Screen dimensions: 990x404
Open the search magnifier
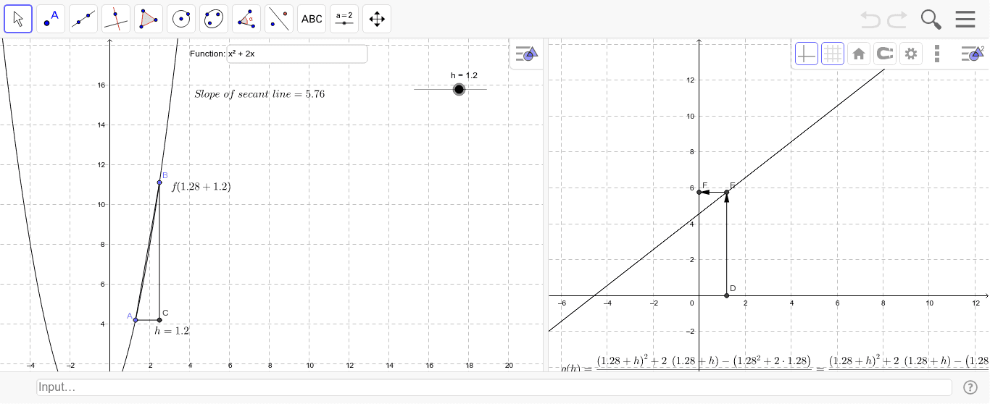(931, 20)
